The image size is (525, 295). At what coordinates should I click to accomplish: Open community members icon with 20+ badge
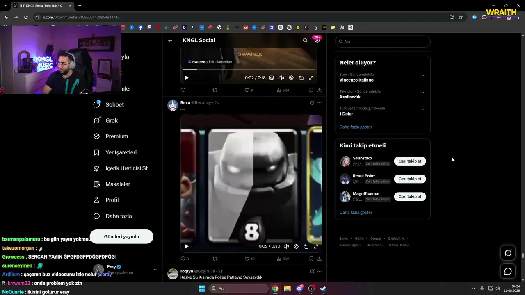[x=317, y=40]
